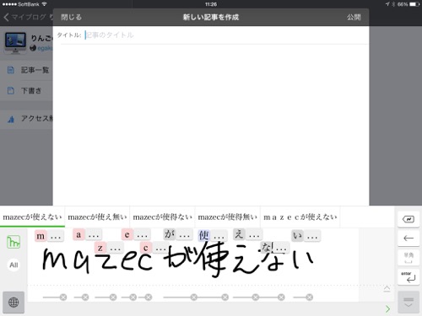Open alternatives for recognized え
Image resolution: width=422 pixels, height=316 pixels.
[x=254, y=234]
